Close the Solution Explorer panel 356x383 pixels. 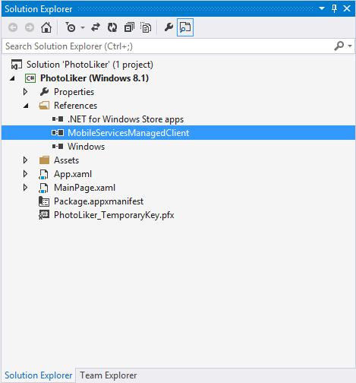(347, 8)
